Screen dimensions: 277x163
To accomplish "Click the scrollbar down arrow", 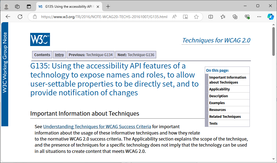I will 273,159.
